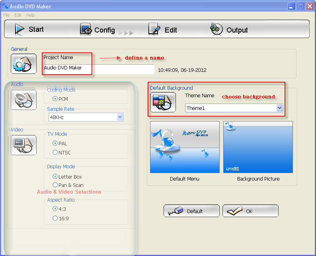Open the Help menu
The width and height of the screenshot is (316, 256).
pos(30,15)
